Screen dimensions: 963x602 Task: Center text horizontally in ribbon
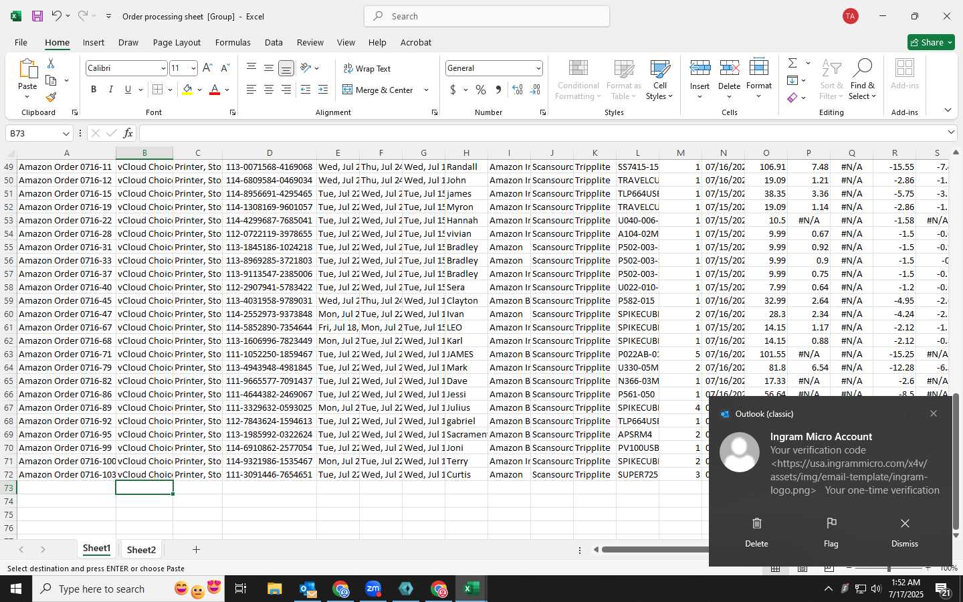(268, 90)
